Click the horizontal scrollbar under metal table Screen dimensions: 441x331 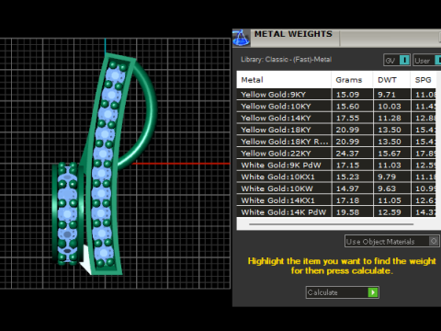point(332,224)
